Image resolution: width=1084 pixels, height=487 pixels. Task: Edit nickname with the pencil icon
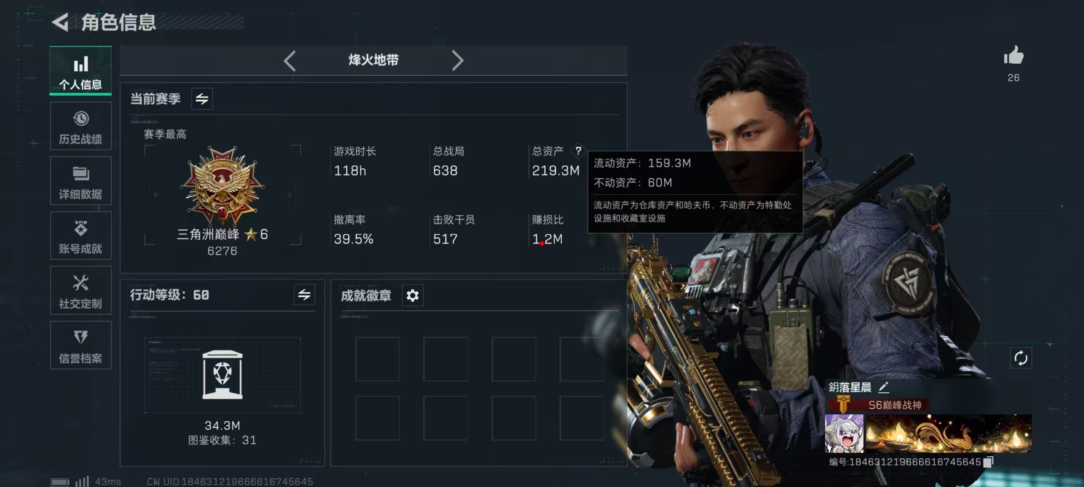point(884,387)
